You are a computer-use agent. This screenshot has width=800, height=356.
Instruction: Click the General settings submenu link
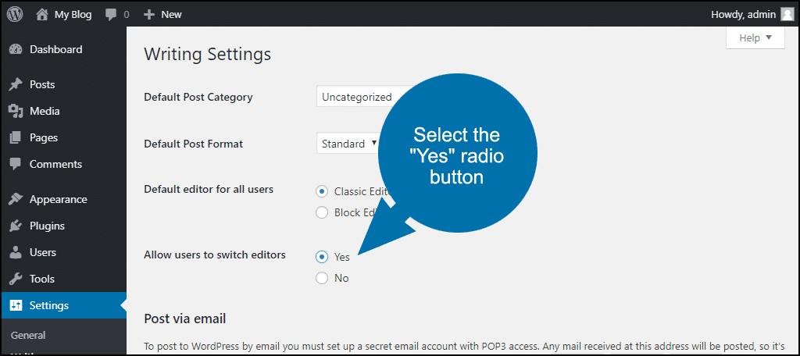28,335
